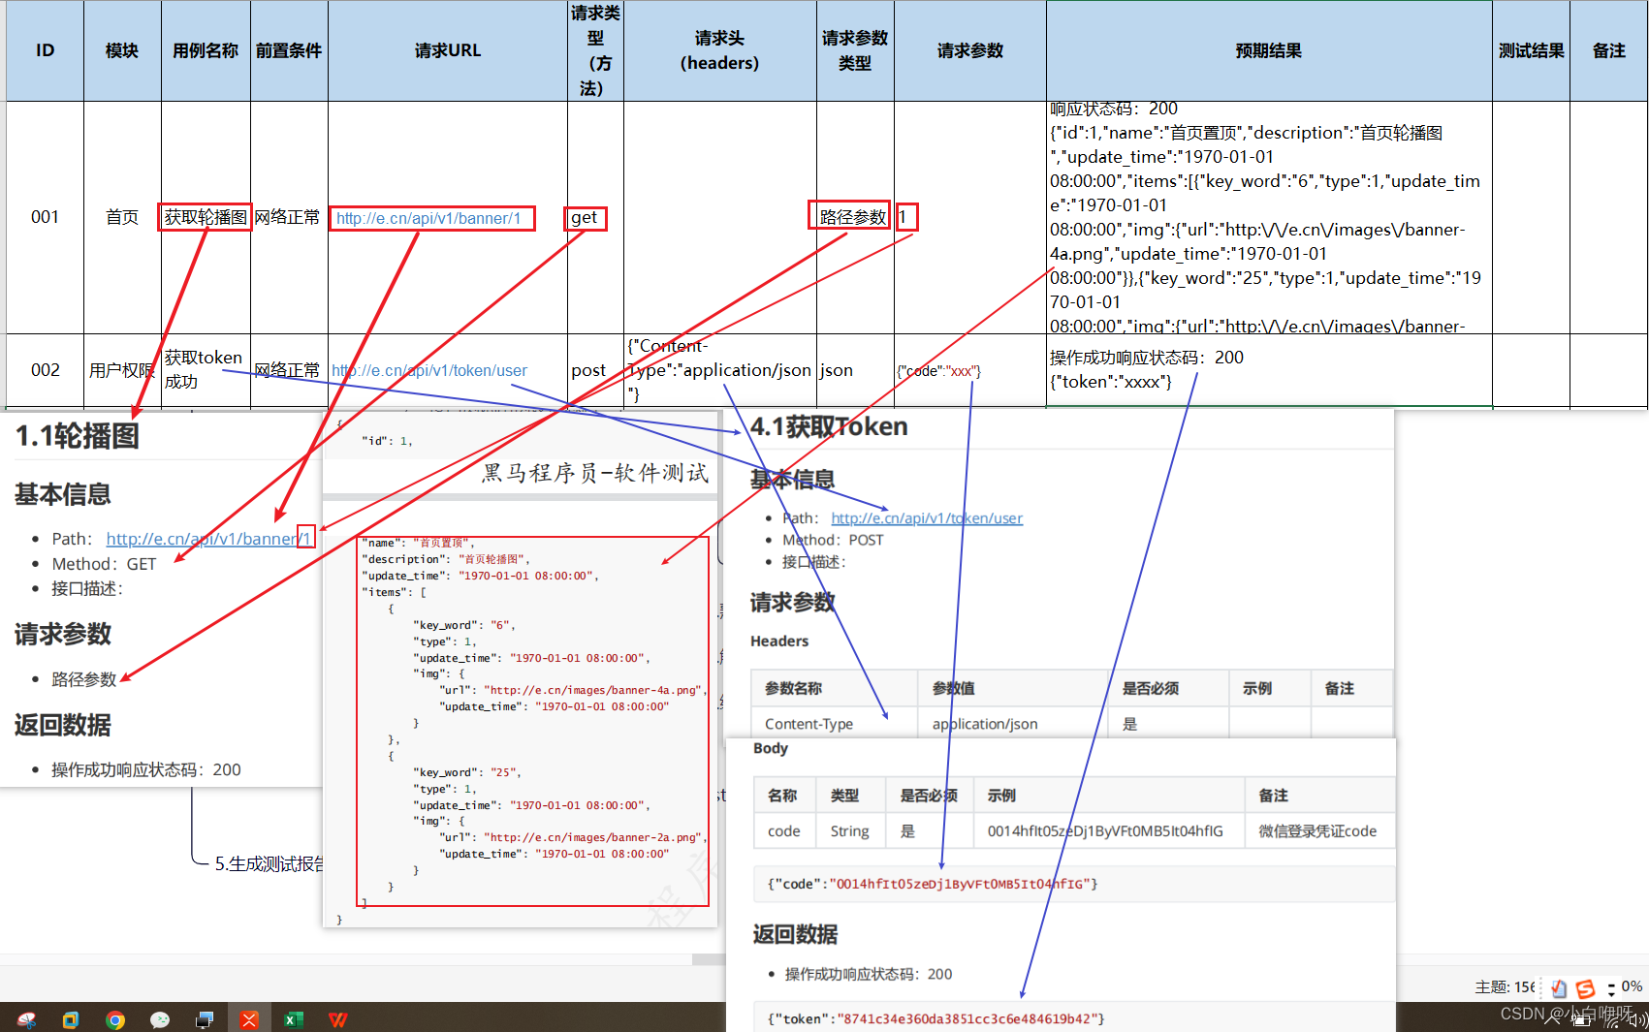Select the 请求参数类型 column header
The width and height of the screenshot is (1649, 1032).
click(x=855, y=50)
